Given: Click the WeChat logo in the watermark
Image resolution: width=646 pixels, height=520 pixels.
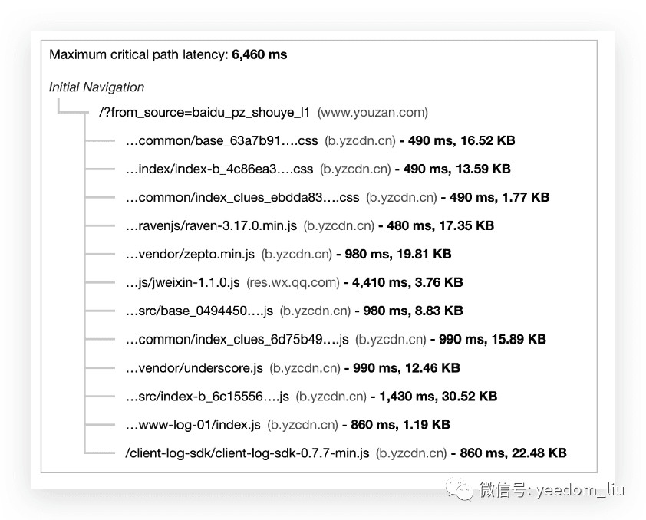Looking at the screenshot, I should (x=461, y=489).
